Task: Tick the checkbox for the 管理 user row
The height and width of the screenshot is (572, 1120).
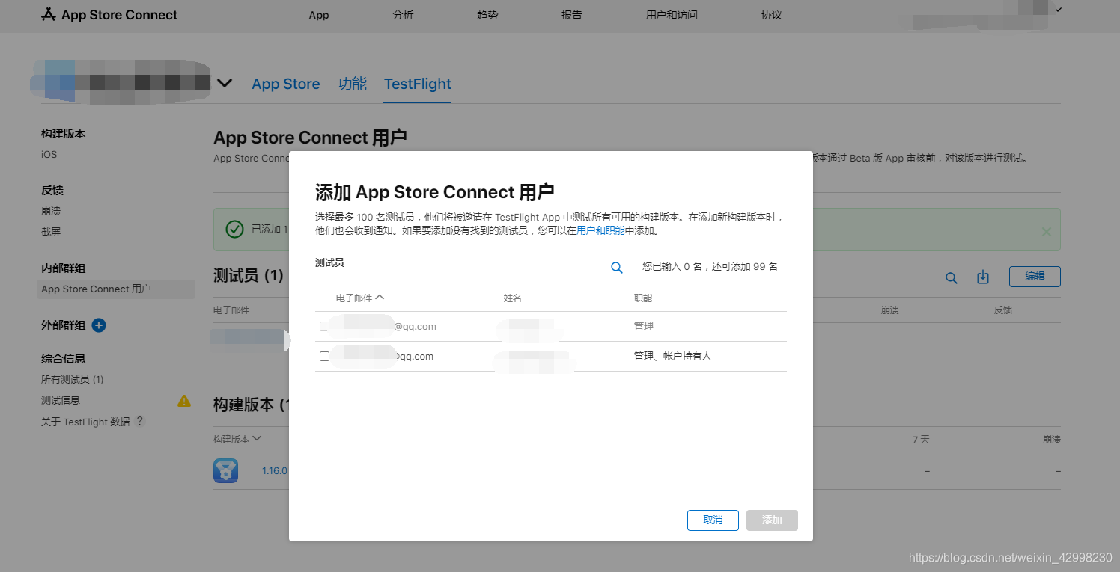Action: pyautogui.click(x=324, y=327)
